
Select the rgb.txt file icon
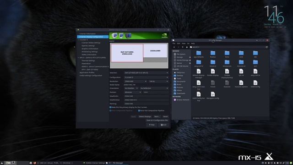[241, 71]
